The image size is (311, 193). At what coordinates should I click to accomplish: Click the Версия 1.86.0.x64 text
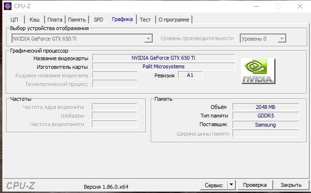point(106,187)
